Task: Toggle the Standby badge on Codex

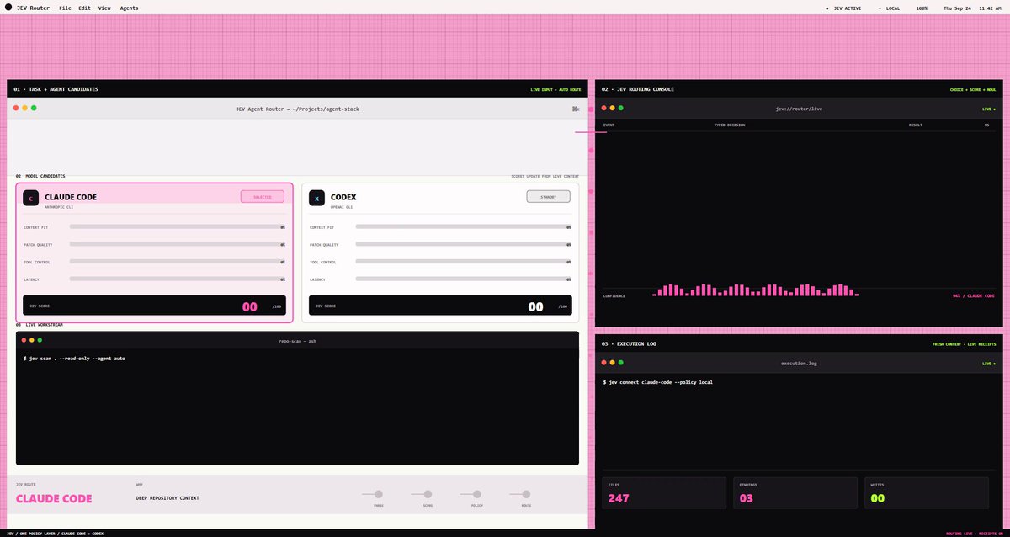Action: [548, 196]
